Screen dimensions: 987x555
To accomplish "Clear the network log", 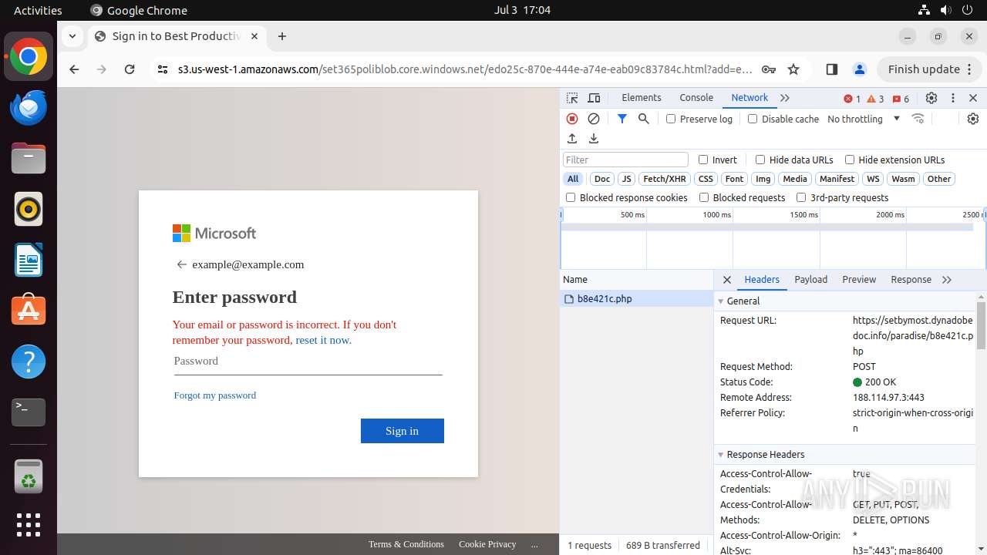I will point(594,119).
